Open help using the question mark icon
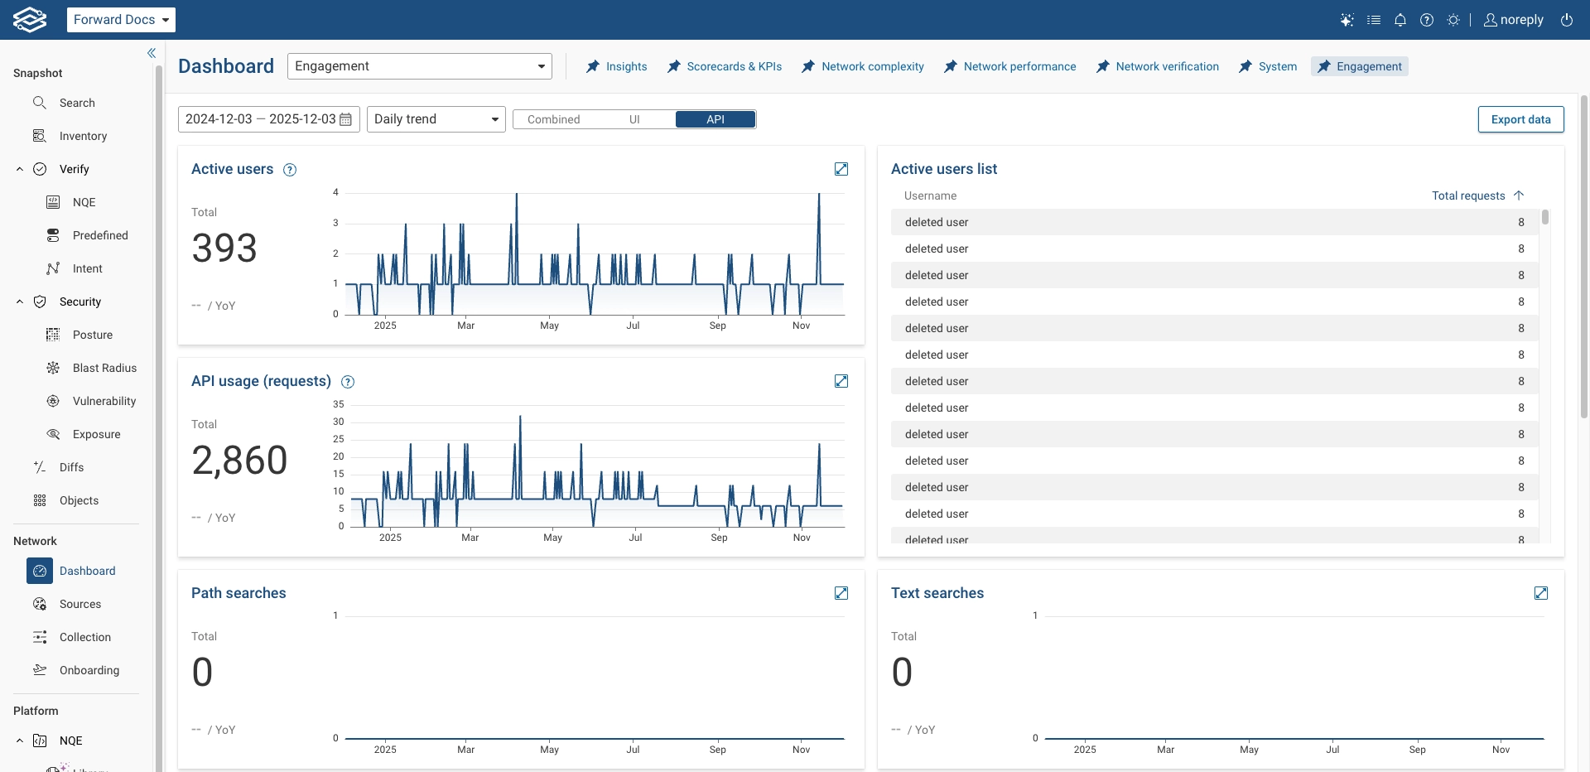 click(1426, 19)
